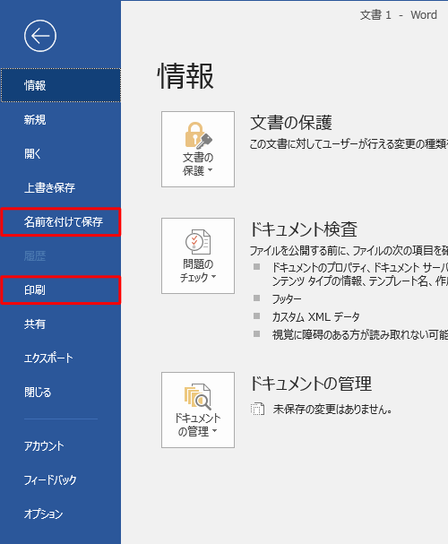Open アカウント settings
Image resolution: width=448 pixels, height=544 pixels.
click(x=61, y=445)
